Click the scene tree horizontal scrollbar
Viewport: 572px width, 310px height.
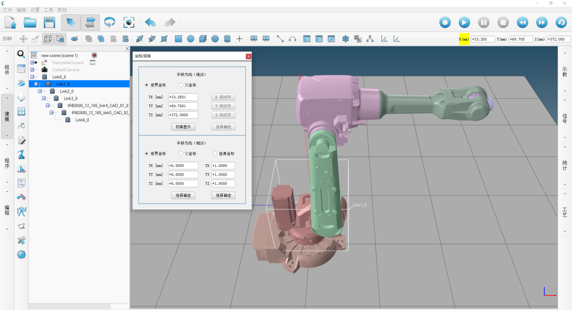[70, 306]
